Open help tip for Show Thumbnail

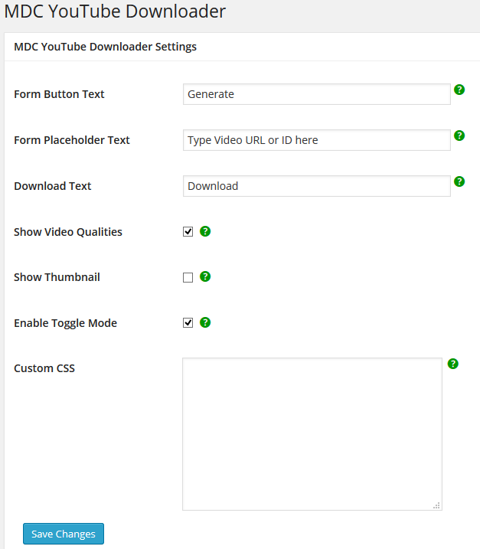pos(205,276)
